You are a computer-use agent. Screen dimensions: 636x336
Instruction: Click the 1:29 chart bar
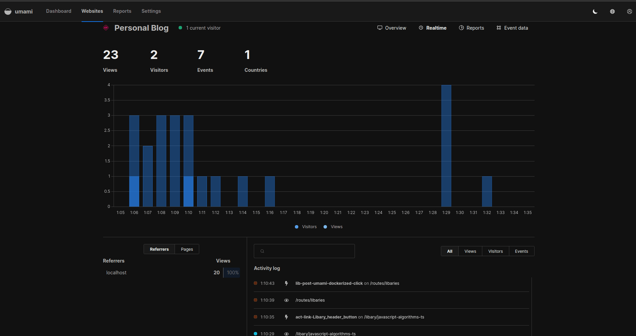446,146
